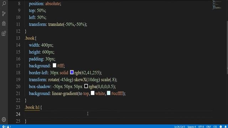This screenshot has width=228, height=128.
Task: Click 'box-shadow' property name
Action: coord(40,87)
